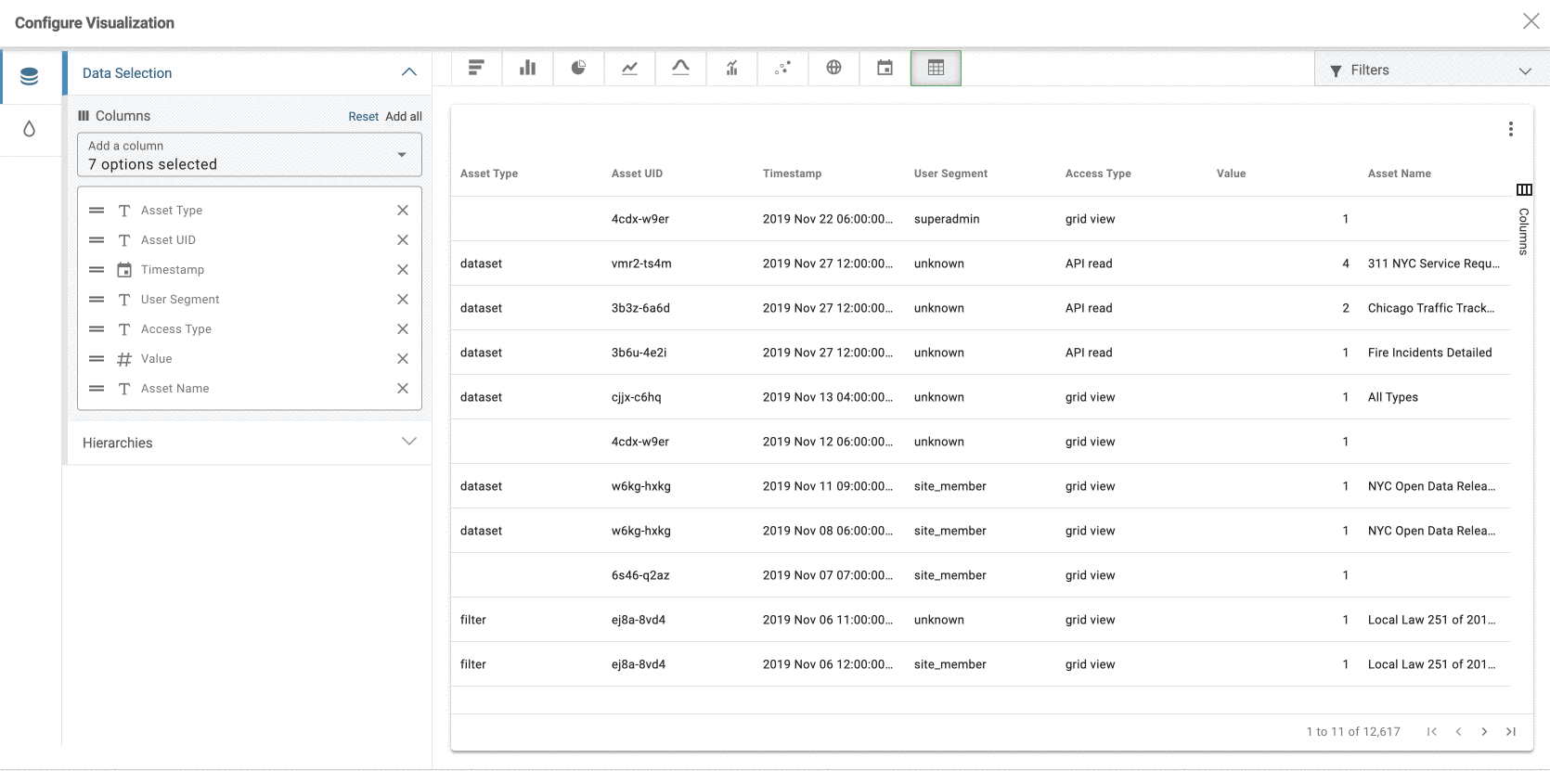The image size is (1550, 771).
Task: Sort by Value column header
Action: point(1231,173)
